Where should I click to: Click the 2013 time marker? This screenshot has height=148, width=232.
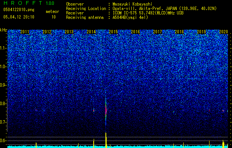click(x=69, y=31)
